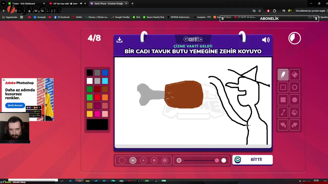The image size is (328, 184).
Task: Open the Chrome profile avatar
Action: (x=290, y=11)
